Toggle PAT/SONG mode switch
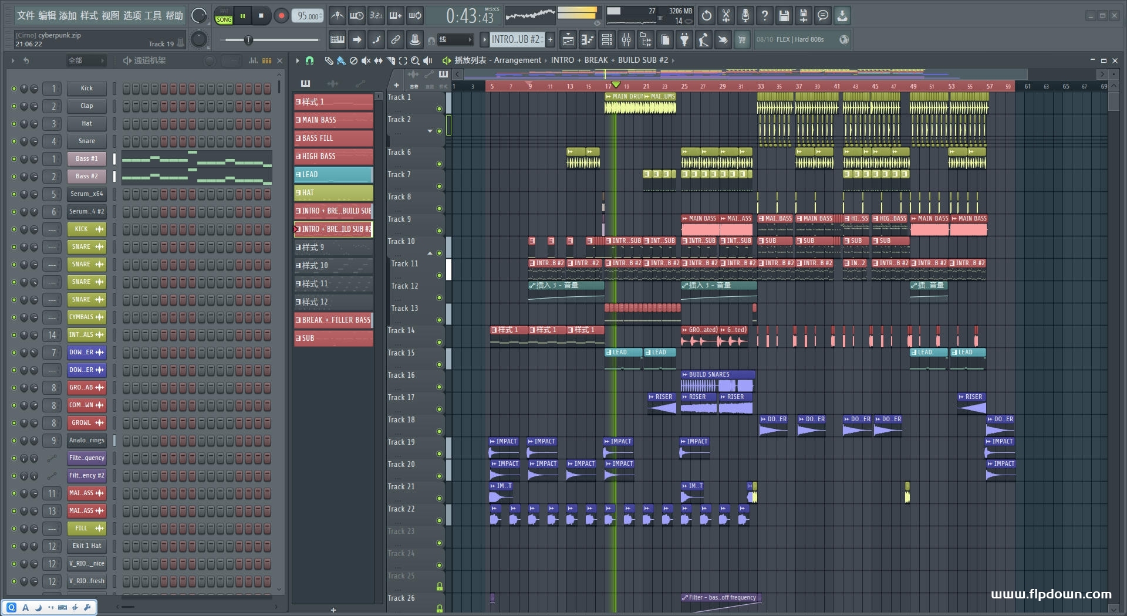 tap(224, 16)
